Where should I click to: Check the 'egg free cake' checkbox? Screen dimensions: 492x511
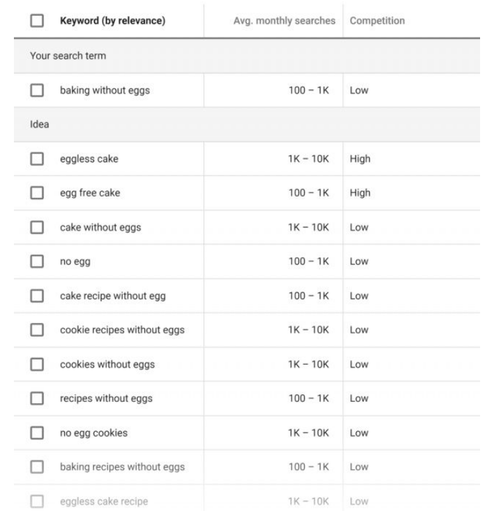tap(37, 193)
